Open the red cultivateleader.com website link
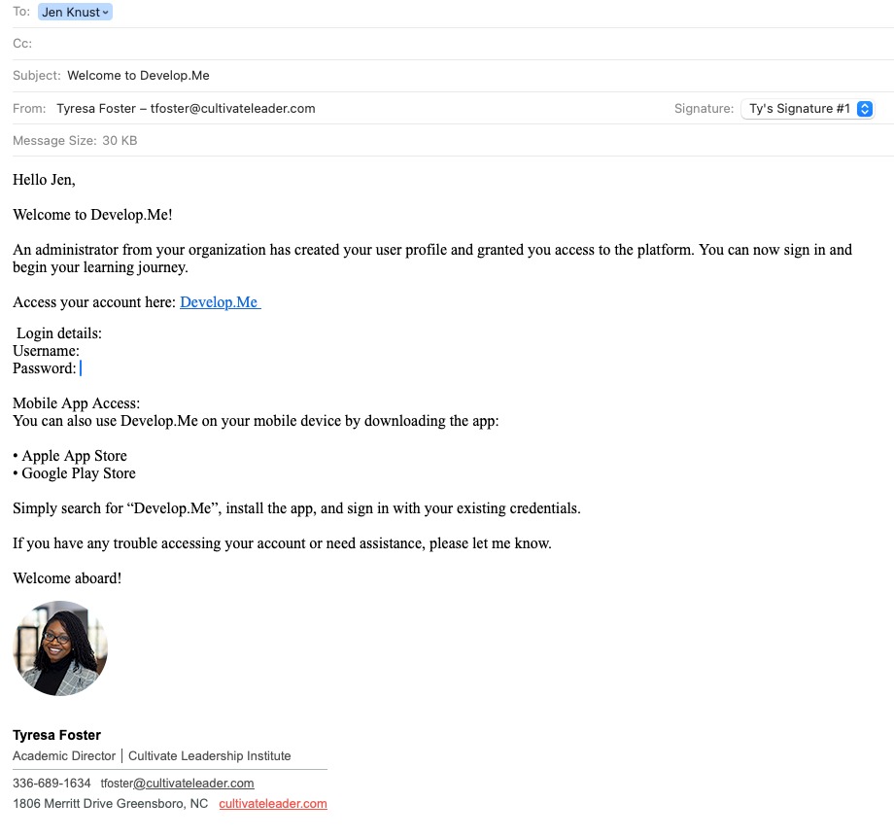The image size is (894, 837). pos(273,804)
